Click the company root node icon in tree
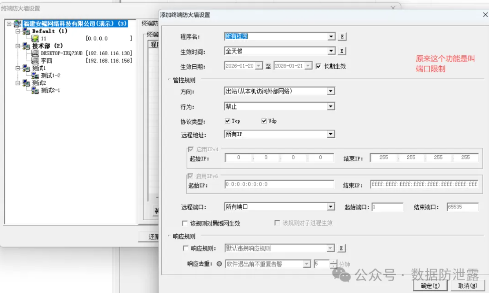The height and width of the screenshot is (293, 489). (x=18, y=24)
